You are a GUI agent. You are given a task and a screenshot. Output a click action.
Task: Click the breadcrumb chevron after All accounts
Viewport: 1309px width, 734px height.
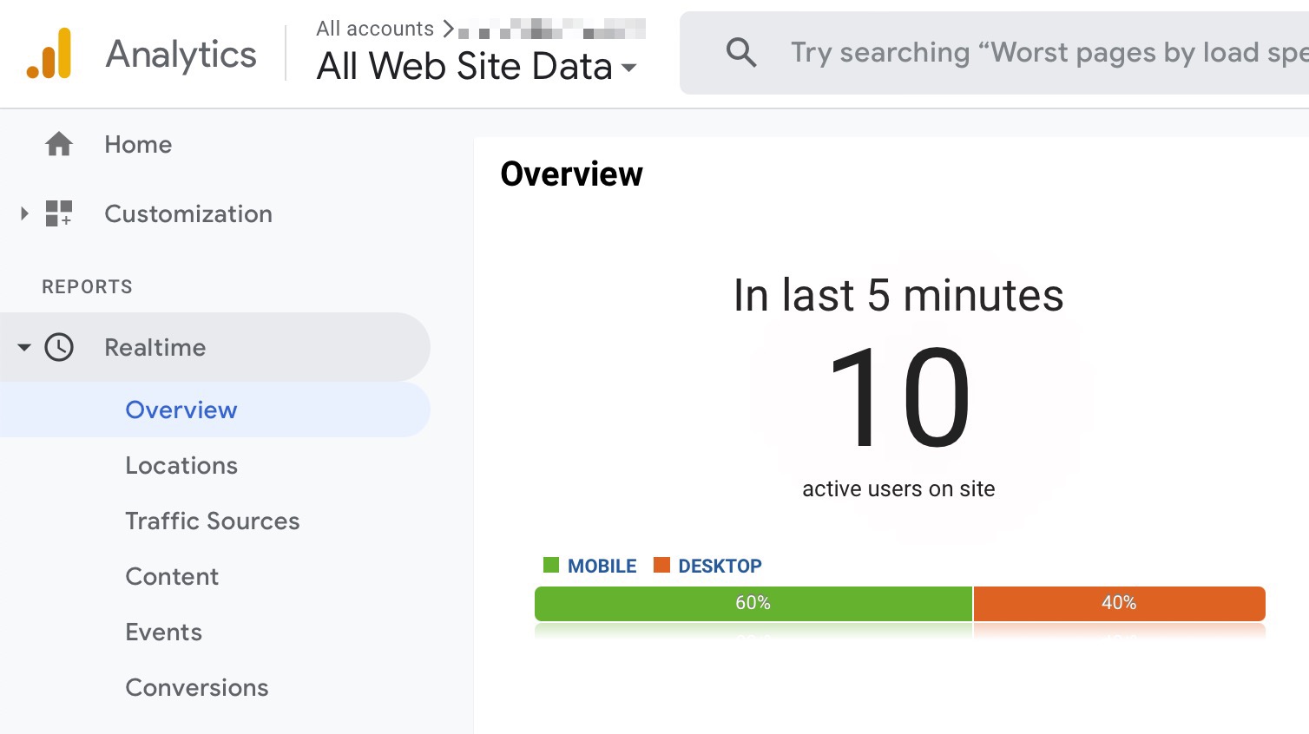click(x=449, y=28)
